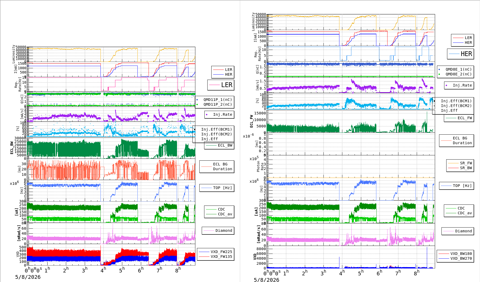Screen dimensions: 480x282
Task: Click the orange SR_FW legend line sample
Action: 453,163
